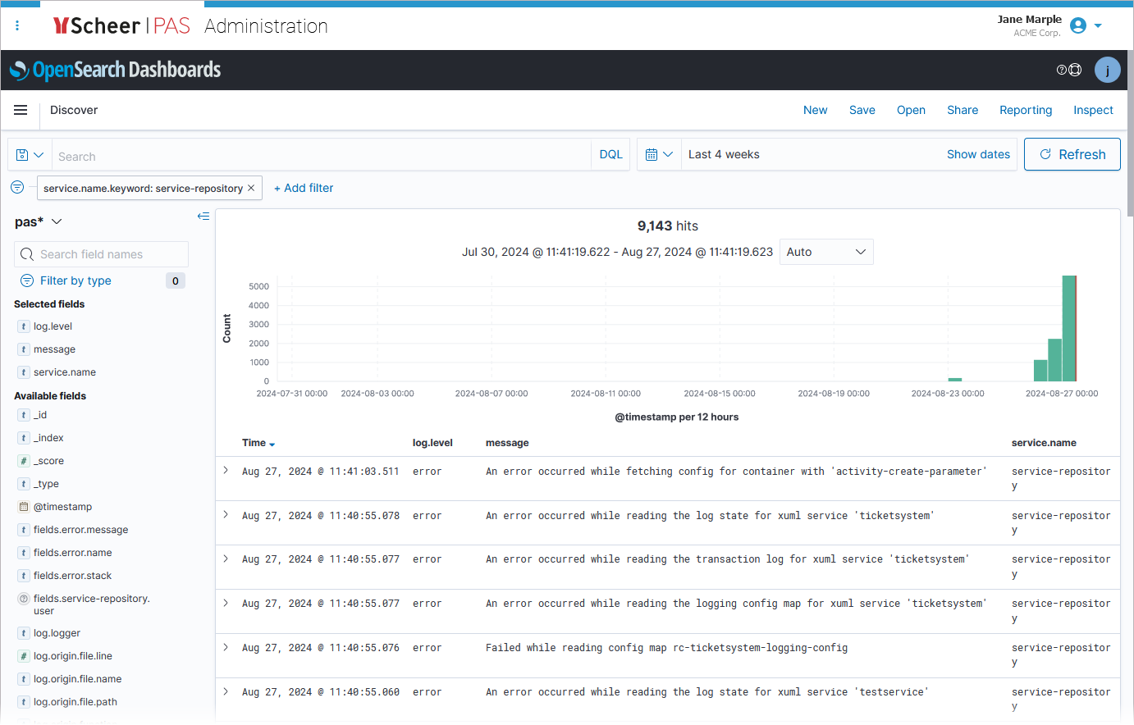Viewport: 1134px width, 725px height.
Task: Open the OpenSearch Dashboards navigation hamburger menu
Action: (20, 109)
